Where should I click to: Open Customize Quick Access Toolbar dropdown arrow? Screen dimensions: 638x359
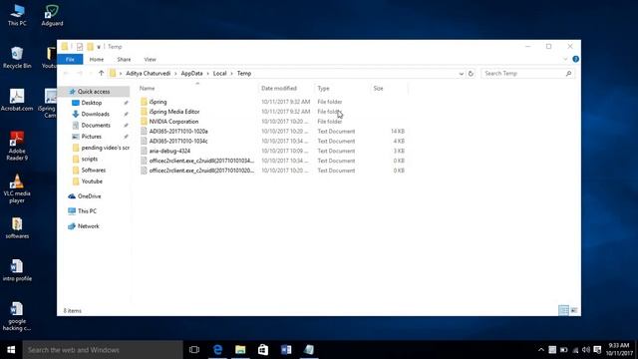coord(99,47)
